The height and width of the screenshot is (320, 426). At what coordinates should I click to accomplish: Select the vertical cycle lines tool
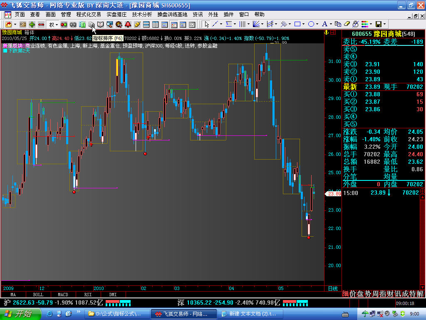pyautogui.click(x=242, y=24)
